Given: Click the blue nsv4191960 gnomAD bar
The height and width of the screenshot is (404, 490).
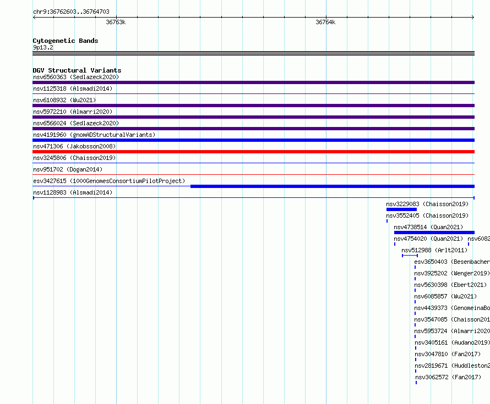Looking at the screenshot, I should click(253, 140).
